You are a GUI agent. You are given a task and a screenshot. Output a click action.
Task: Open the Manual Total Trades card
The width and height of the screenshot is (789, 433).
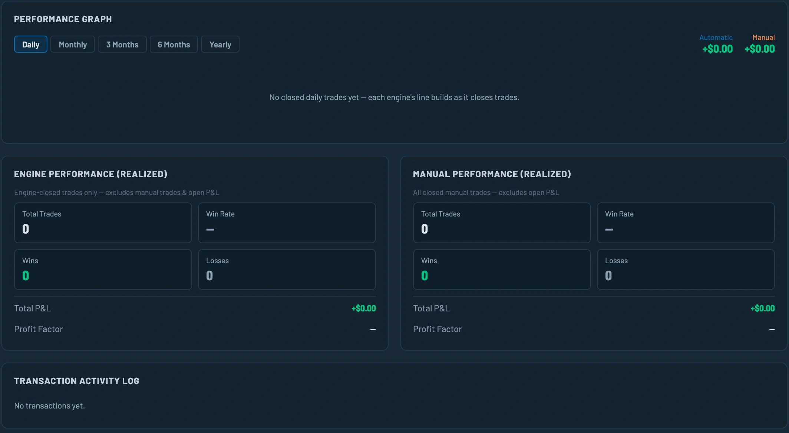(x=502, y=223)
